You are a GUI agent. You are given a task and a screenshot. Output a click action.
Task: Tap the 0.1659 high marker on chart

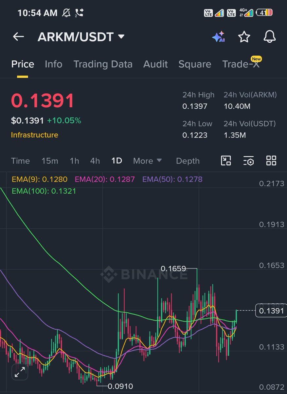coord(173,269)
